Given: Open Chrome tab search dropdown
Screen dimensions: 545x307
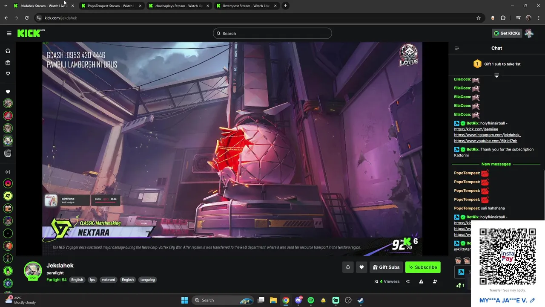Looking at the screenshot, I should point(6,6).
